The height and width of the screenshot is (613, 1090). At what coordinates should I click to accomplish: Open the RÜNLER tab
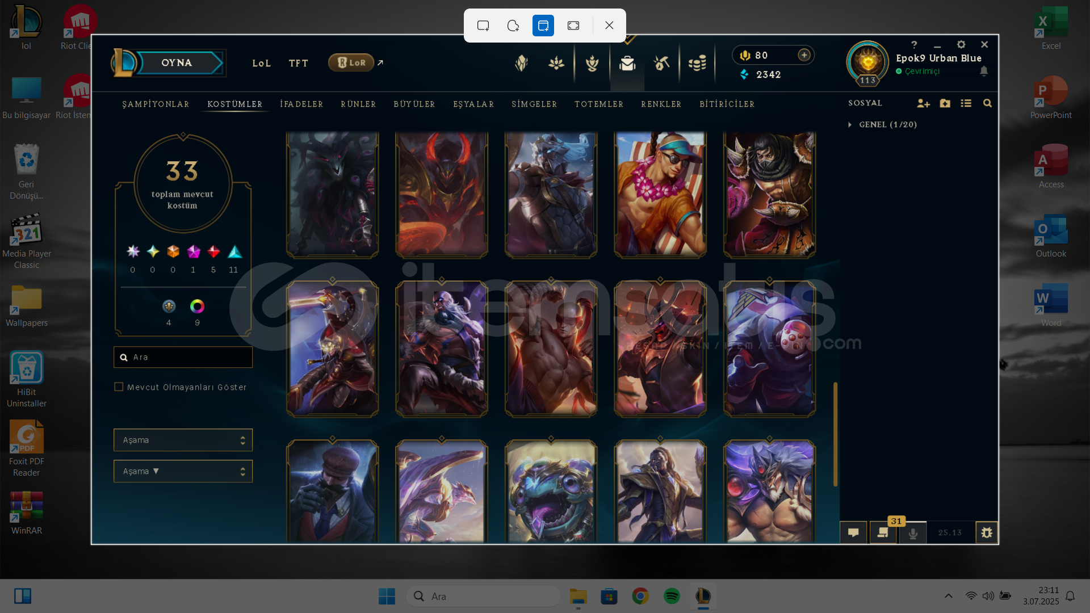pos(358,104)
